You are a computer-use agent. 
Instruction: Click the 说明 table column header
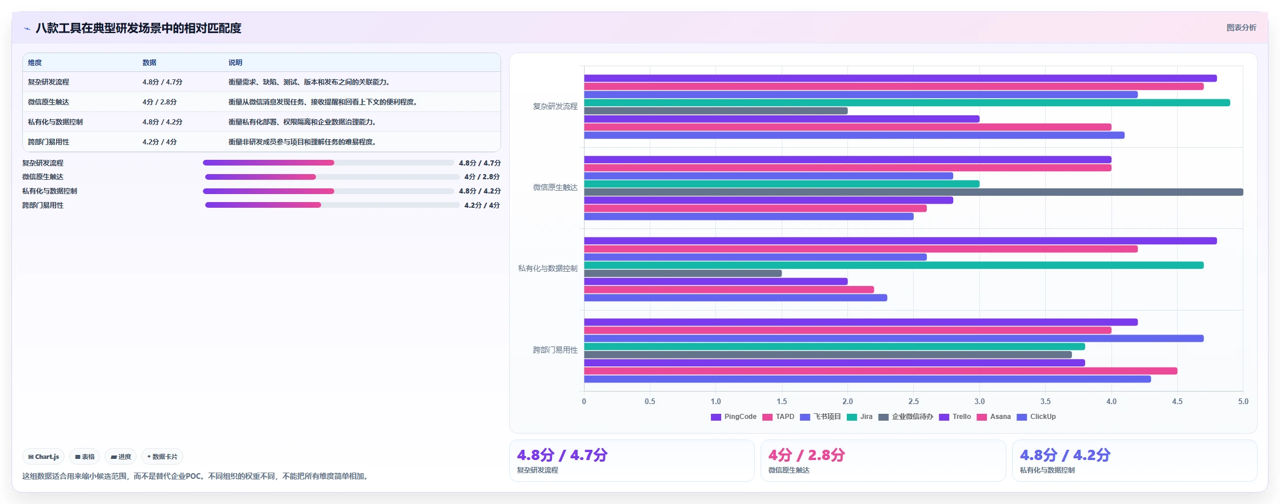[x=235, y=63]
